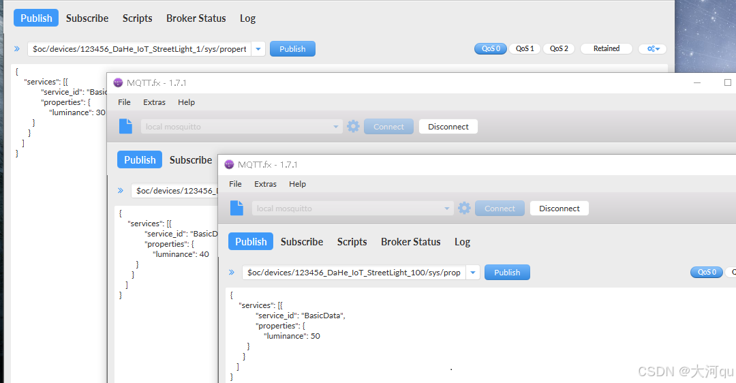Open Help menu in front window

[x=297, y=184]
